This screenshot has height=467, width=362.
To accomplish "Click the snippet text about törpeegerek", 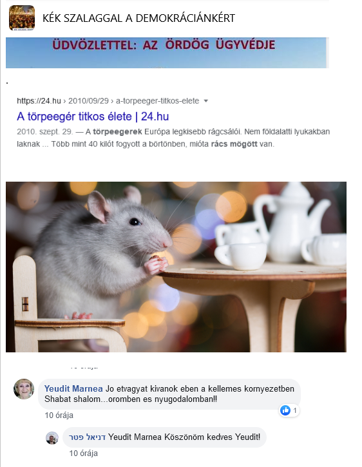I will pyautogui.click(x=173, y=138).
